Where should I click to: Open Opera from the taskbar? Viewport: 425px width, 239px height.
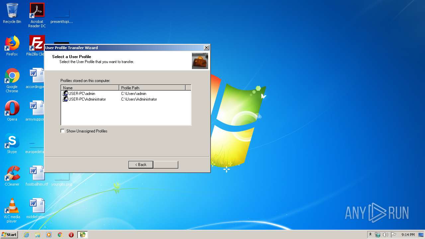[x=71, y=235]
